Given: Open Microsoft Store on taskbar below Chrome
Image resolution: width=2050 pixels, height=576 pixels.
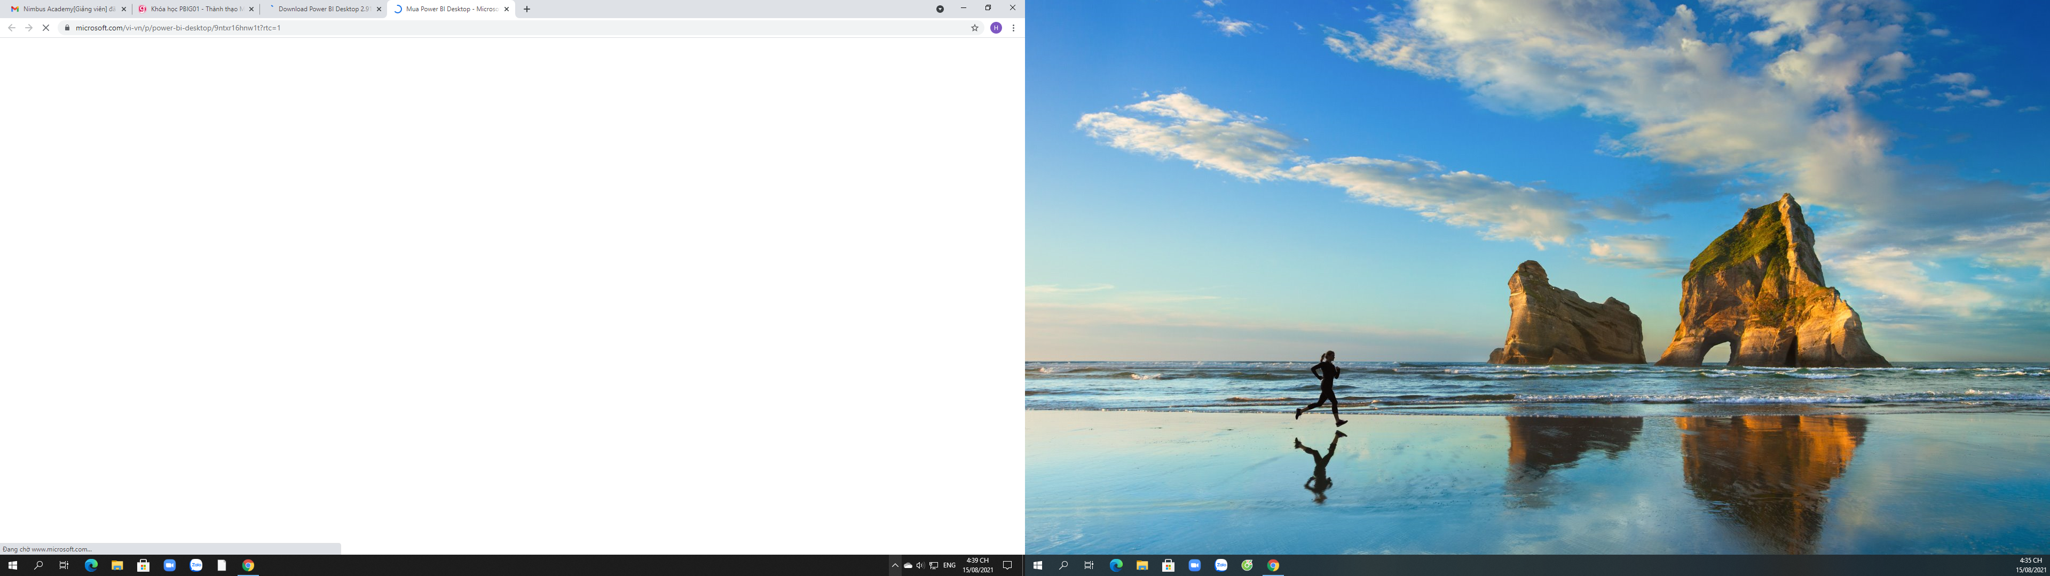Looking at the screenshot, I should point(143,566).
